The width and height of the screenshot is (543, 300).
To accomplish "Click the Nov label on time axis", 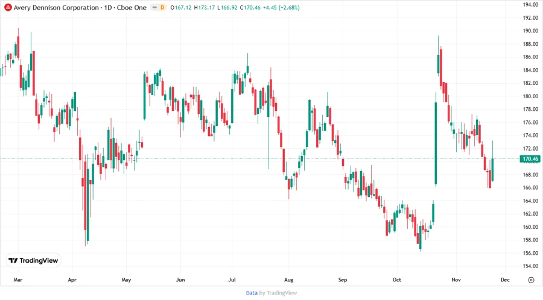I will (456, 280).
